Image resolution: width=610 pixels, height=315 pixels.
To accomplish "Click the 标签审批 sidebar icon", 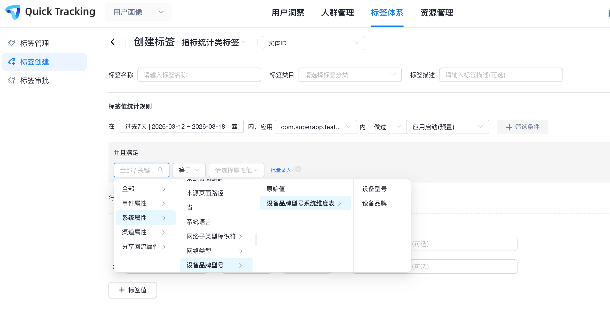I will (x=11, y=80).
